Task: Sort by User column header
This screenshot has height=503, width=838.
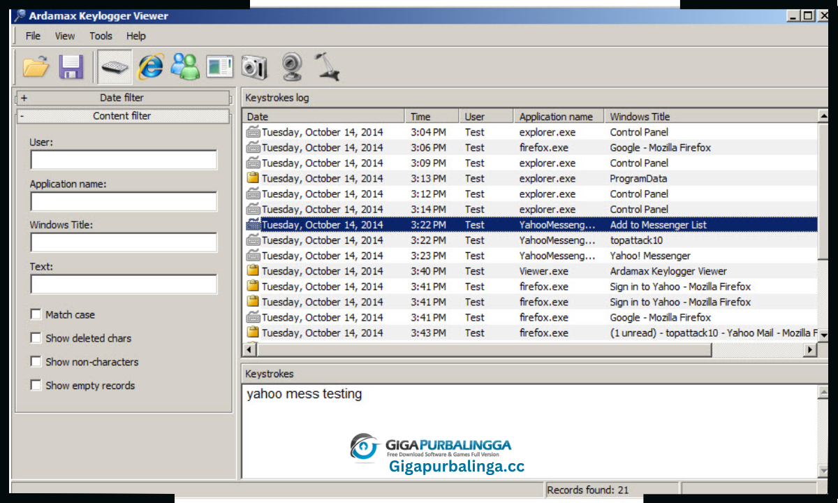Action: [x=487, y=117]
